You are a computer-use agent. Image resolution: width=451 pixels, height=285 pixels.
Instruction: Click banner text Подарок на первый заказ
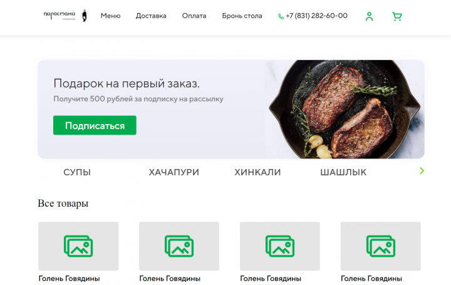coord(127,83)
